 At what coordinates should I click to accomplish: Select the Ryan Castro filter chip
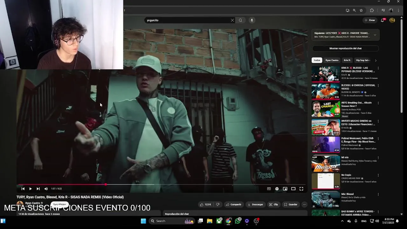(x=332, y=60)
